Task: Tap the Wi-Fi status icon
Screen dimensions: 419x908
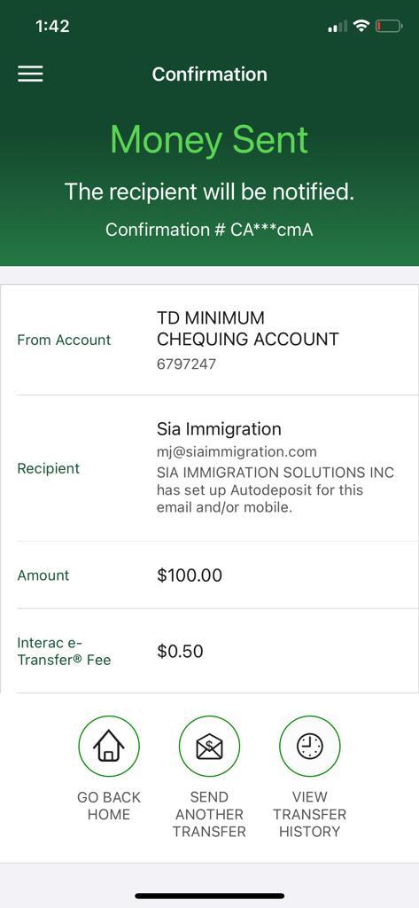Action: tap(361, 26)
